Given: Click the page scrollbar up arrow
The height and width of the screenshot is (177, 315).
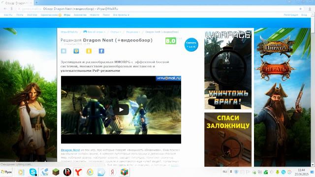Looking at the screenshot, I should tap(313, 15).
